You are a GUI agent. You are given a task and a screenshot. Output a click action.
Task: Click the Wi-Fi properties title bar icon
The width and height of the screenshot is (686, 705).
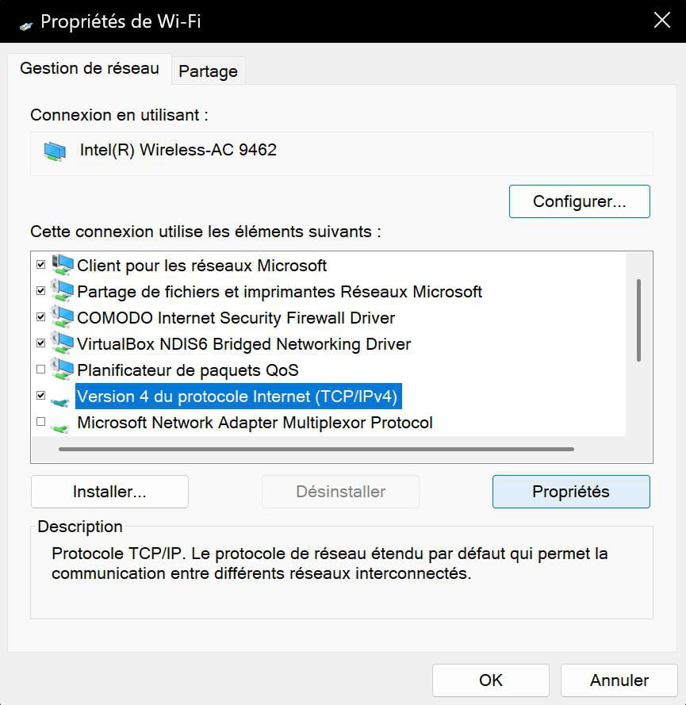26,26
